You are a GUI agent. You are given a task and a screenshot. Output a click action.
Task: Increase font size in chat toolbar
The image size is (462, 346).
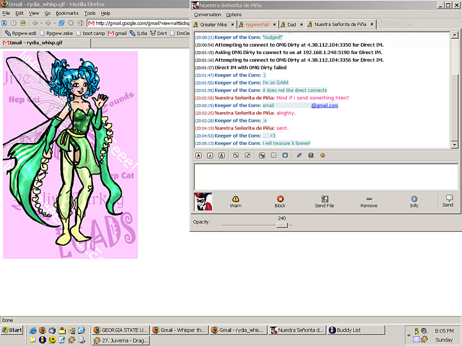tap(236, 155)
